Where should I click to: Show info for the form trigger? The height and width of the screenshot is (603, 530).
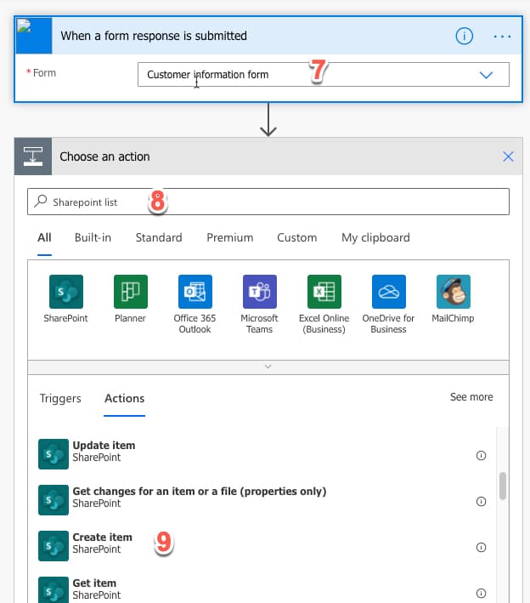coord(465,37)
